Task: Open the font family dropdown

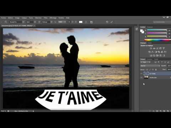Action: (x=23, y=22)
